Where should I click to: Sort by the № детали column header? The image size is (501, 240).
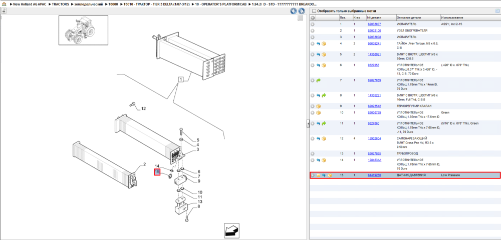[381, 17]
